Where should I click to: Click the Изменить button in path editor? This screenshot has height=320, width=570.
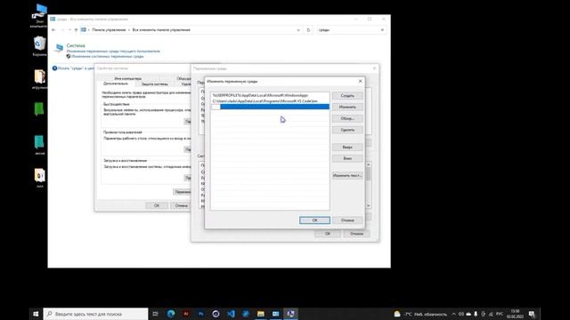(347, 107)
